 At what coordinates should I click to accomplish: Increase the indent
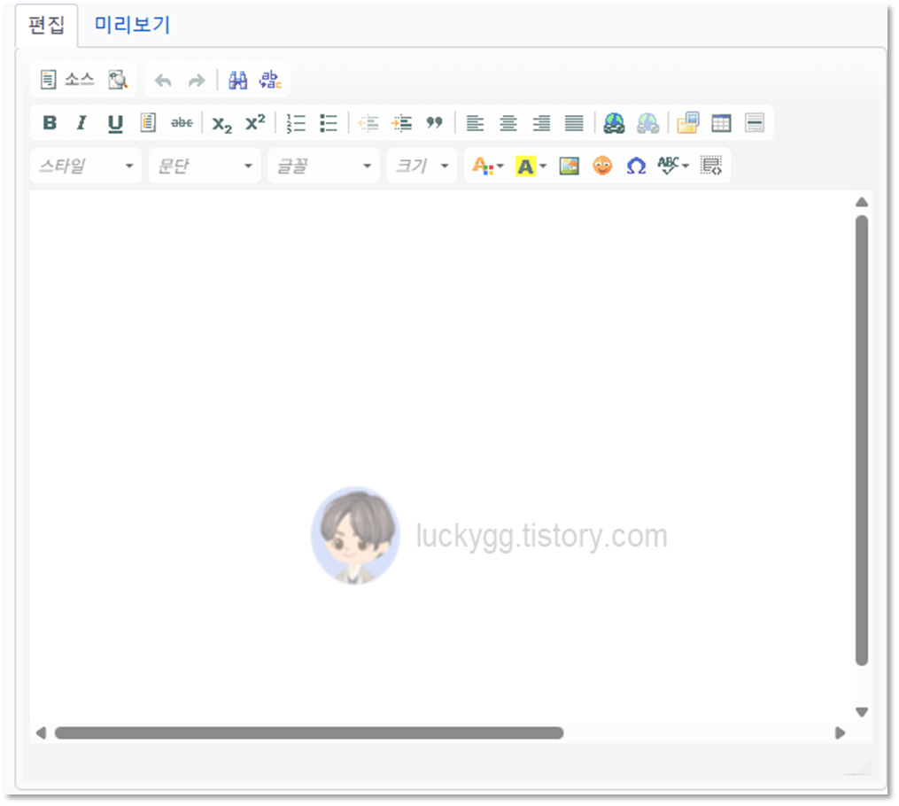[x=401, y=123]
